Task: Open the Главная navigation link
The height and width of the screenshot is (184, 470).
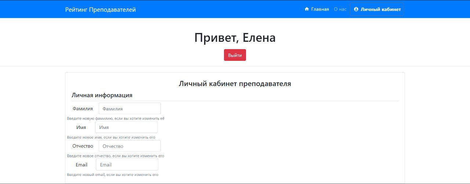Action: tap(317, 9)
